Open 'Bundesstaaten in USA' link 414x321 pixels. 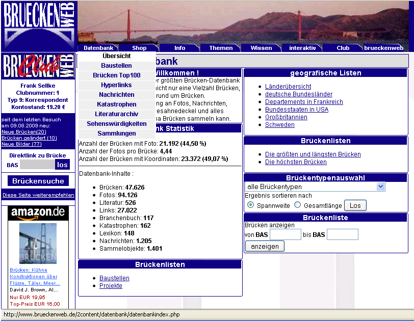point(297,110)
